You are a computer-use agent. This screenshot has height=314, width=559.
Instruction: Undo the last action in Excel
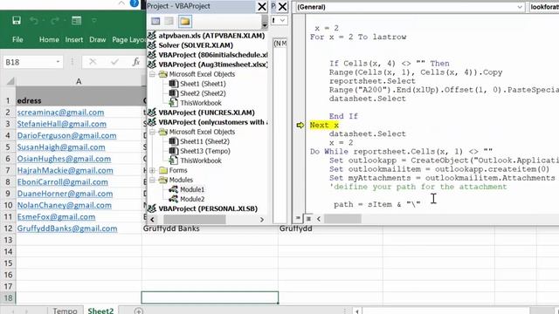point(34,21)
